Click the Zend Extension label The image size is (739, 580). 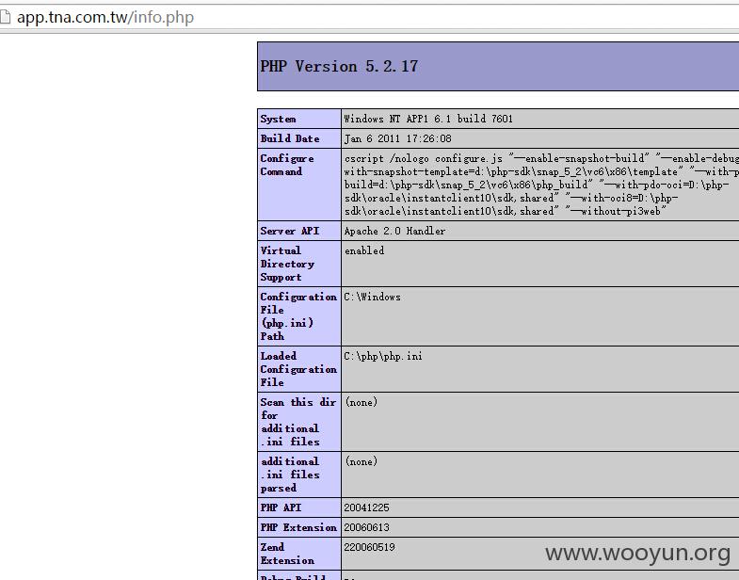[287, 554]
